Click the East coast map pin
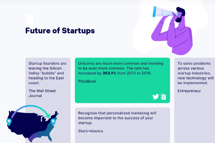Viewport: 215px width, 143px height. [53, 122]
